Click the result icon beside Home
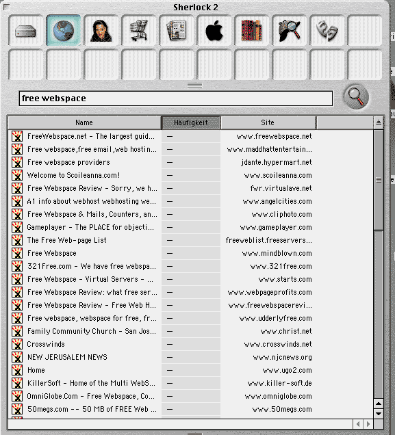The width and height of the screenshot is (395, 435). click(17, 370)
